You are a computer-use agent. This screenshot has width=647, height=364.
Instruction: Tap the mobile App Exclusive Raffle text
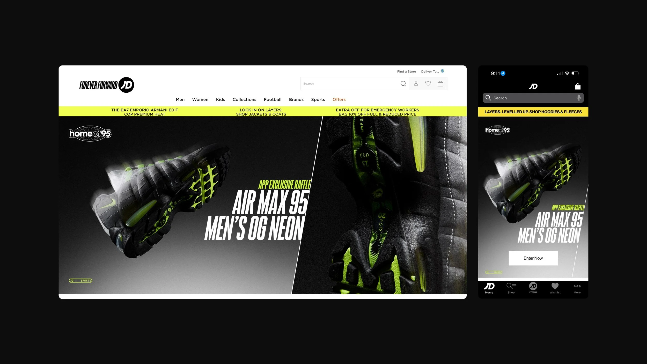(568, 208)
